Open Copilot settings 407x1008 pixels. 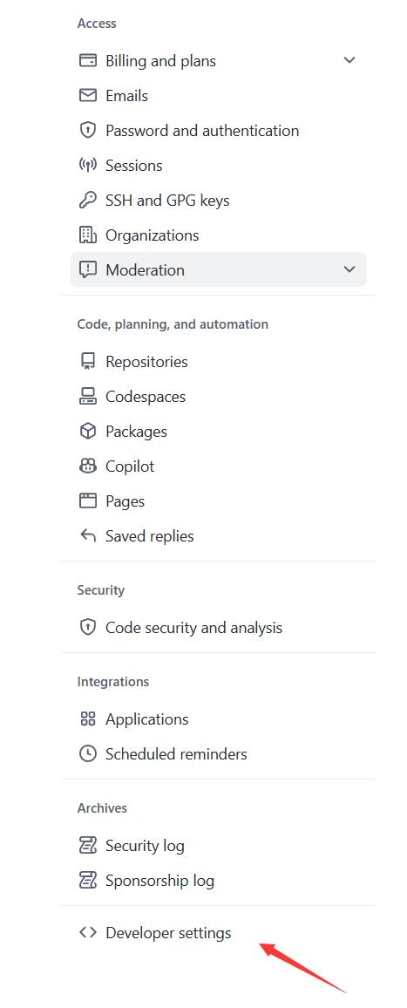pos(219,467)
